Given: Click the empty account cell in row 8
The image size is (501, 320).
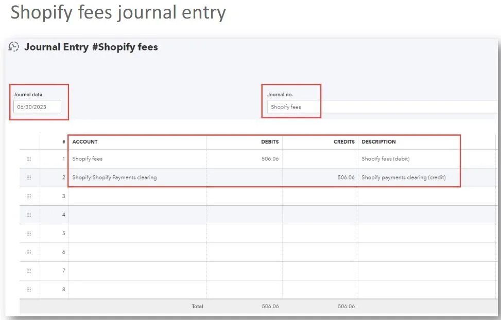Looking at the screenshot, I should click(137, 289).
